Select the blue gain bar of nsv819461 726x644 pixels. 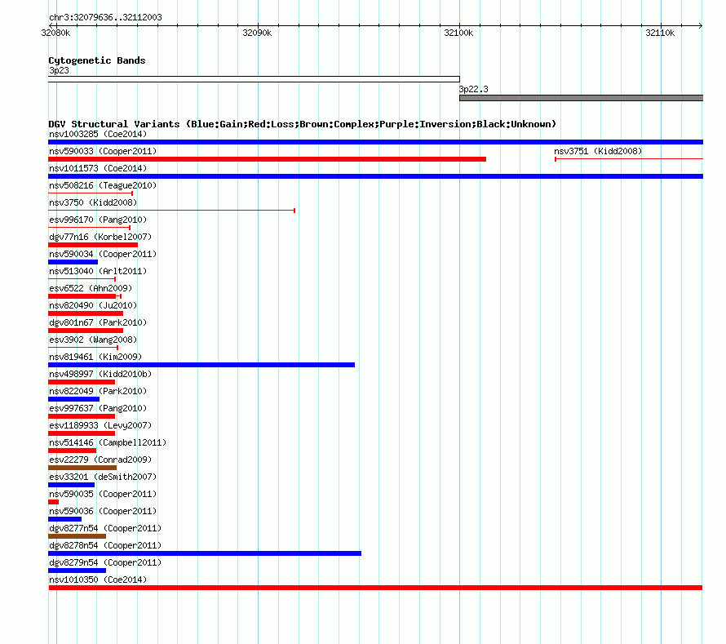coord(201,365)
